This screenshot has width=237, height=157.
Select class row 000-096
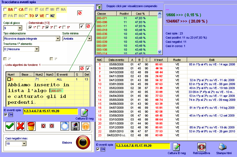click(x=127, y=22)
